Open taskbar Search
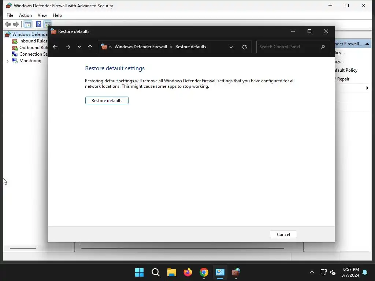 155,272
